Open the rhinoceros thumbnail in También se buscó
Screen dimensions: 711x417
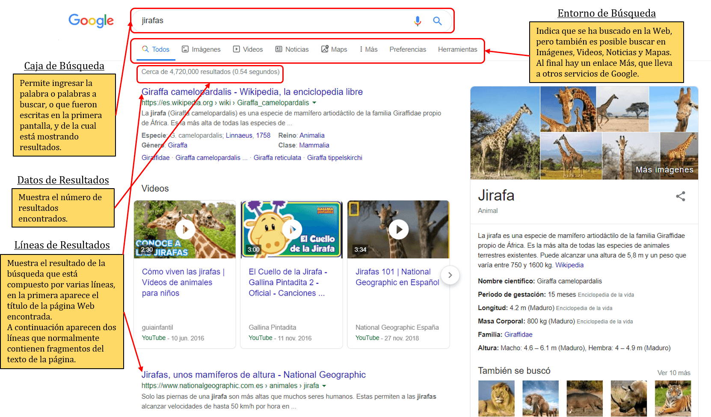(629, 398)
